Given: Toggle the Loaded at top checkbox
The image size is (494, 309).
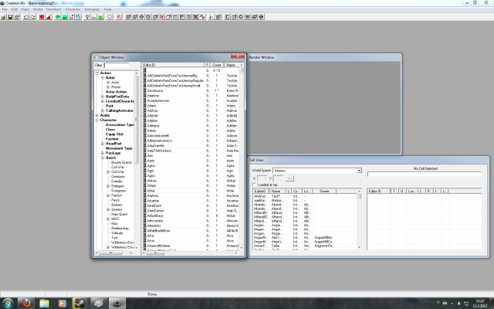Looking at the screenshot, I should [x=255, y=185].
